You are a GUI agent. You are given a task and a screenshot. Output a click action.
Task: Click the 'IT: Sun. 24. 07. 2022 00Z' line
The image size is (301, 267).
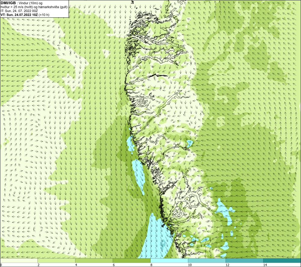(x=19, y=11)
